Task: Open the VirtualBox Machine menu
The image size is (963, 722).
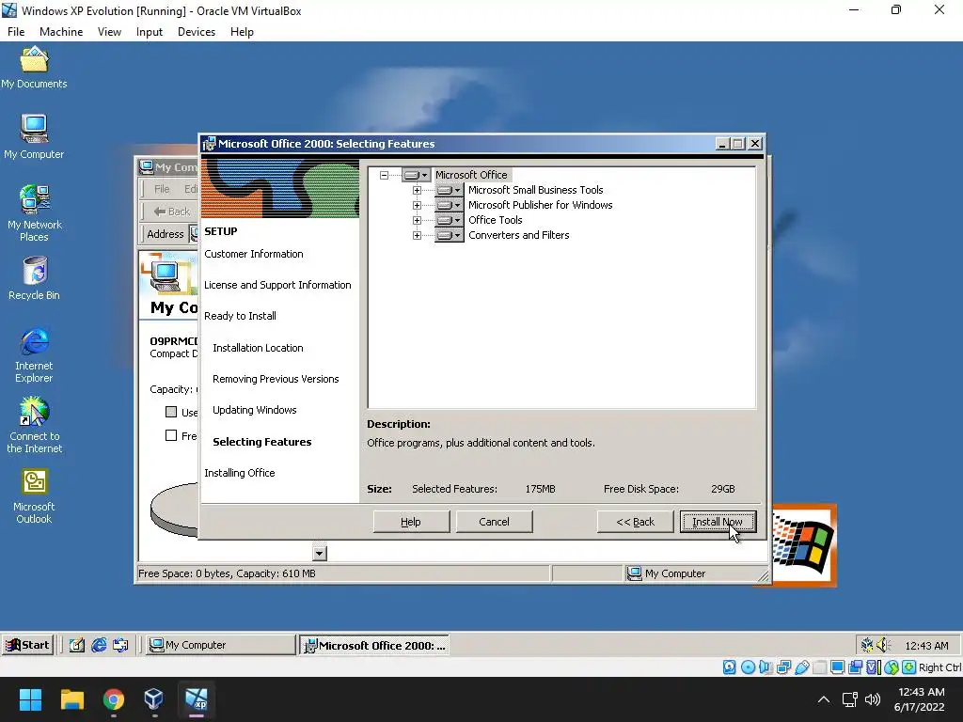Action: [x=61, y=32]
